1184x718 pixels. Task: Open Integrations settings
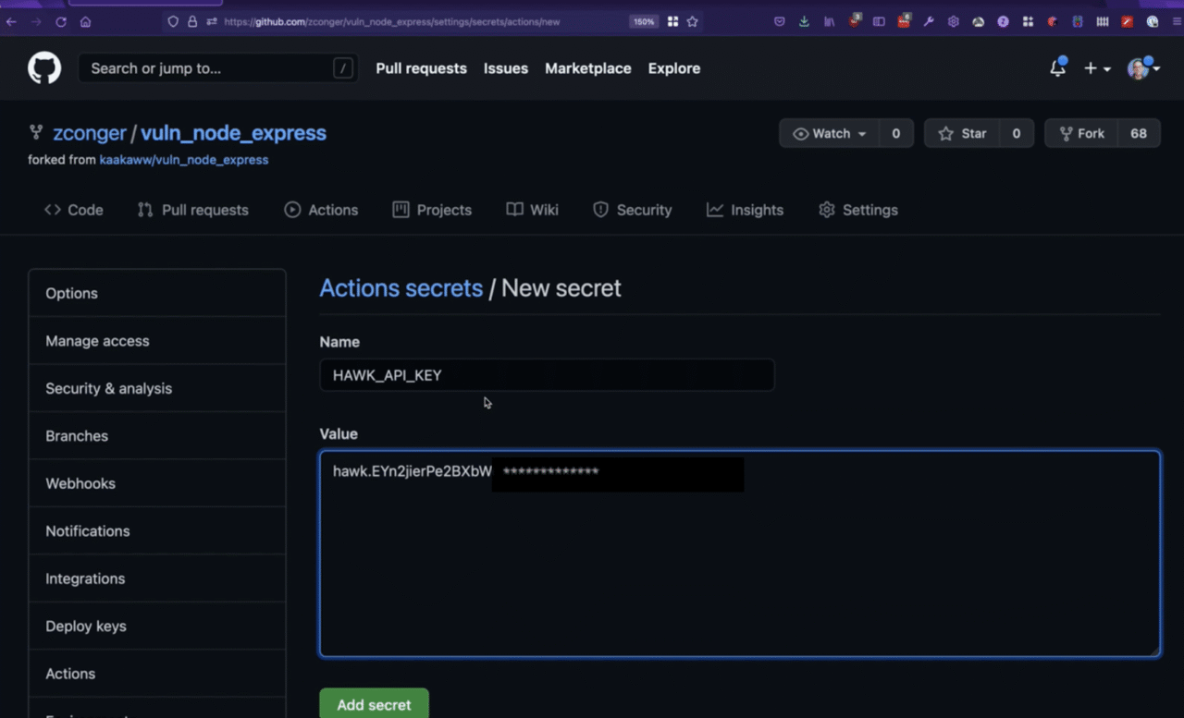coord(157,578)
